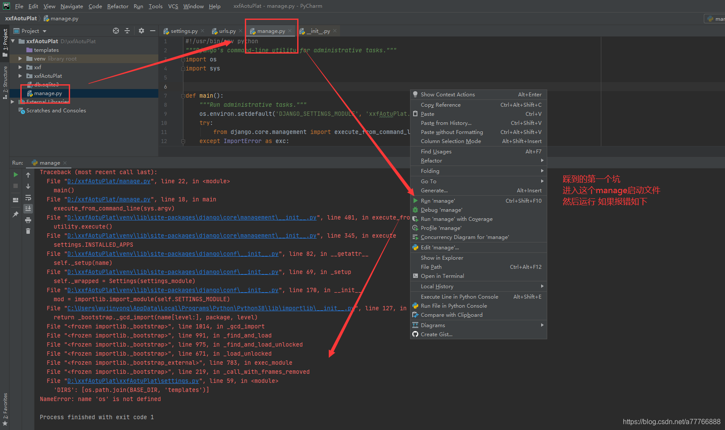Open the VCS menu
Image resolution: width=725 pixels, height=430 pixels.
173,6
